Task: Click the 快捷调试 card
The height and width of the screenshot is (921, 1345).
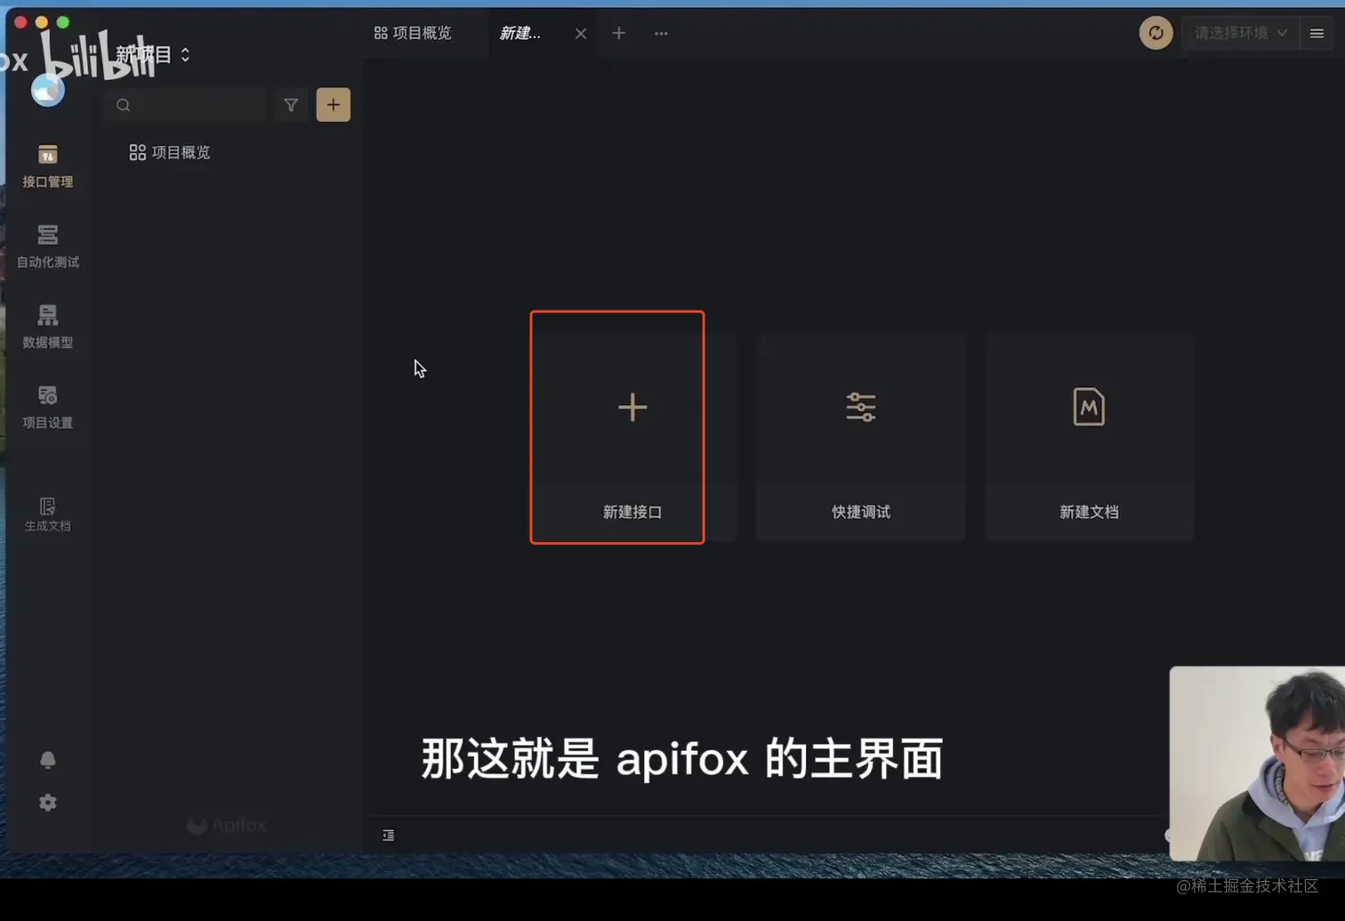Action: tap(861, 436)
